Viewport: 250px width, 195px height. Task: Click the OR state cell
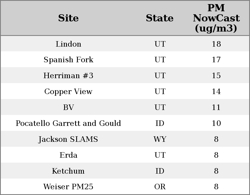(x=160, y=187)
